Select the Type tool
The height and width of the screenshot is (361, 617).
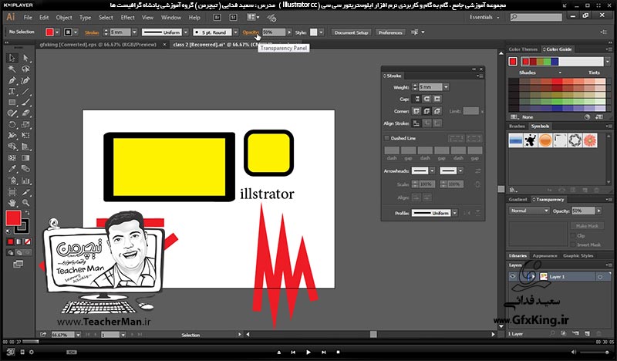point(12,91)
